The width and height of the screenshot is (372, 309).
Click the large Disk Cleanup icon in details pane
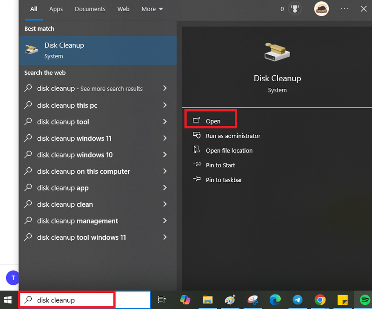(277, 52)
